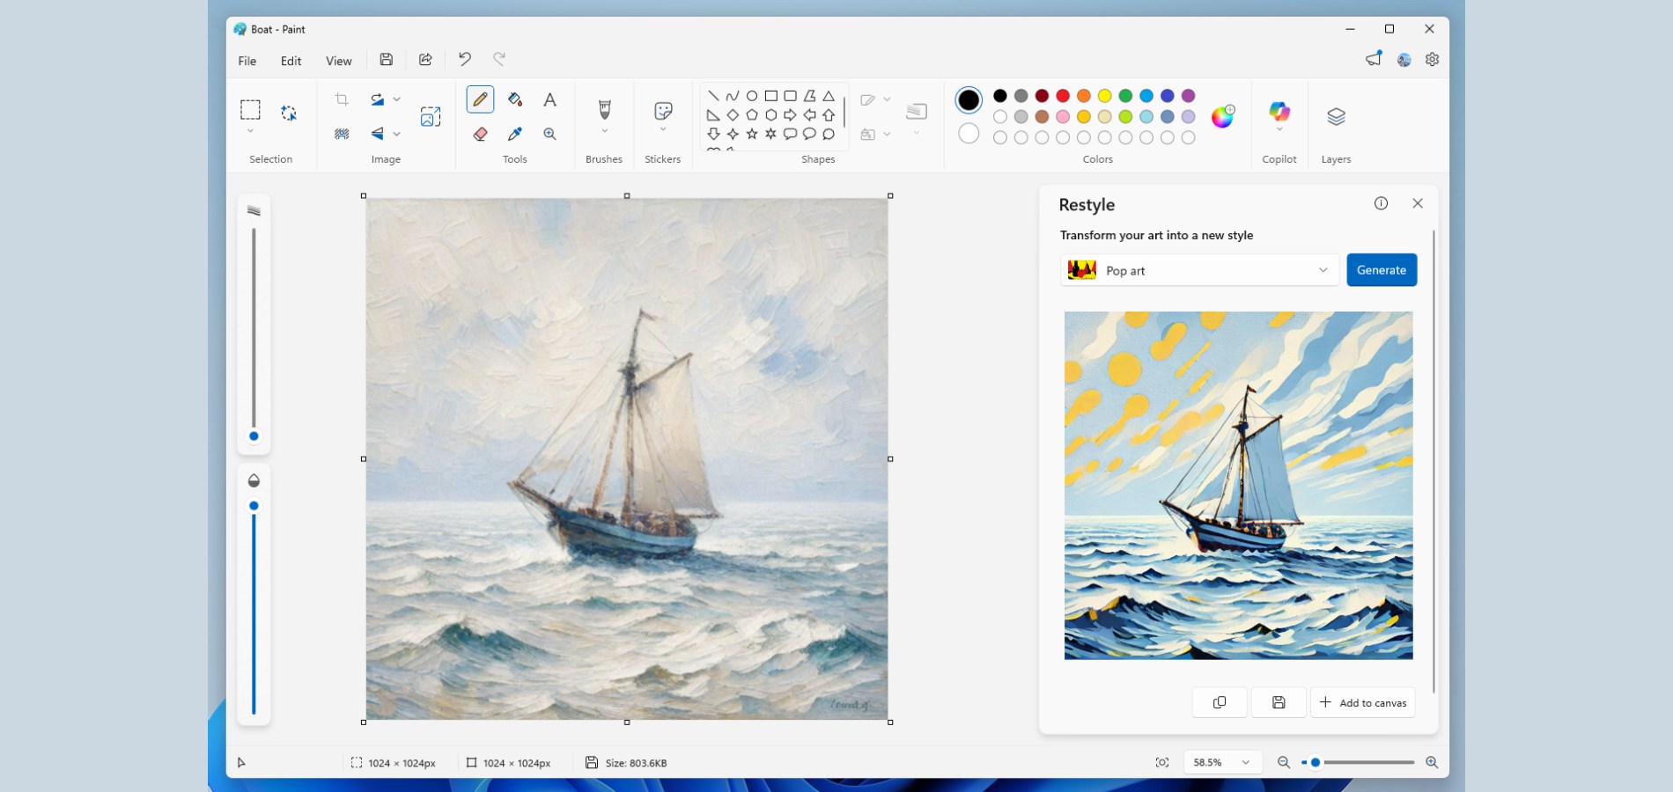
Task: Open the edit colors picker
Action: tap(1223, 117)
